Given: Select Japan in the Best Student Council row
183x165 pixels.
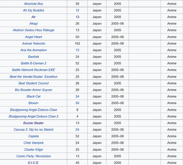Looking at the screenshot, I should (97, 83).
